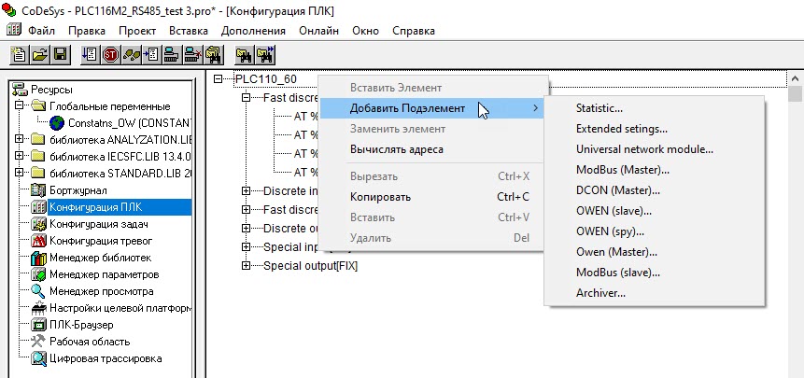The image size is (804, 378).
Task: Collapse the Глобальные переменные folder
Action: (21, 106)
